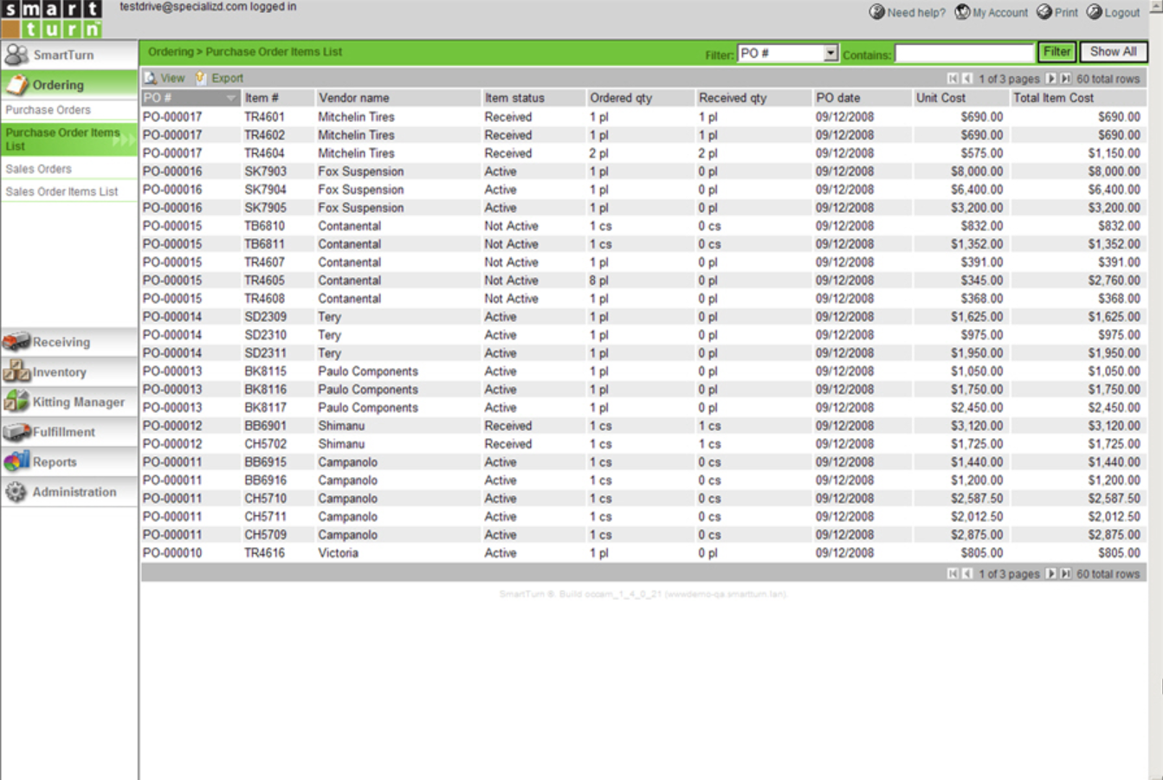The image size is (1163, 780).
Task: Click the Logout icon in header
Action: 1095,12
